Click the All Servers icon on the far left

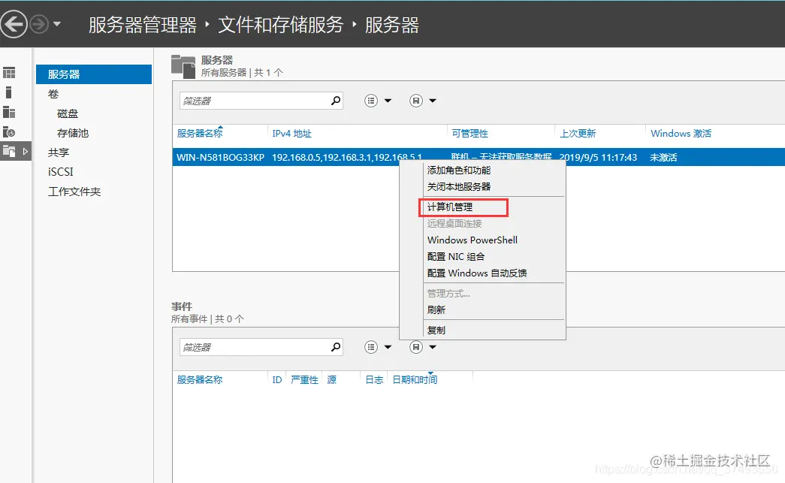(x=9, y=112)
